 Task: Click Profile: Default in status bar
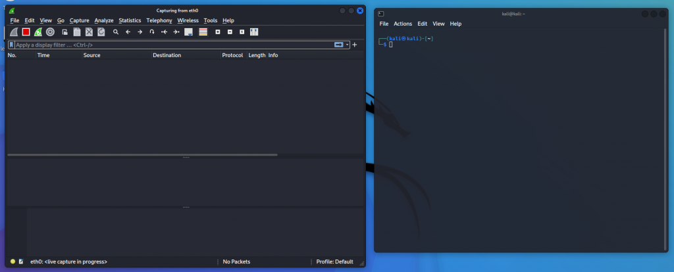click(x=335, y=261)
